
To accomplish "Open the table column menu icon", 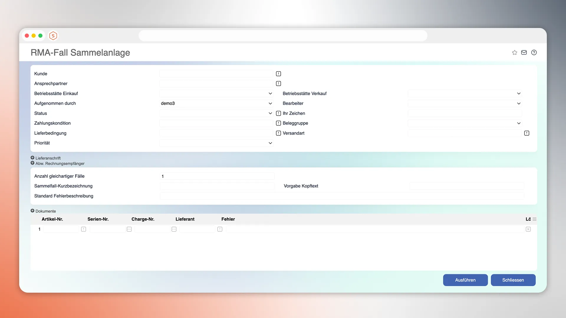I will 534,219.
